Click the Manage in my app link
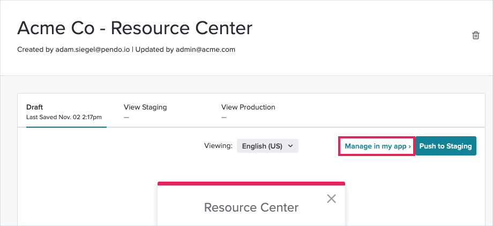 pyautogui.click(x=377, y=146)
